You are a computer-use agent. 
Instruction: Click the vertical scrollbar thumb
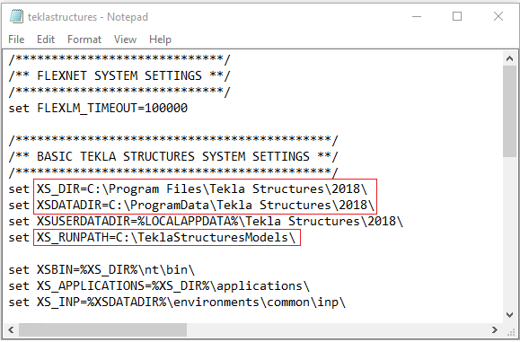pos(509,111)
